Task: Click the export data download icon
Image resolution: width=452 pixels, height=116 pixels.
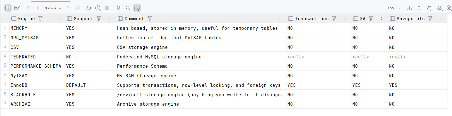Action: coord(410,8)
